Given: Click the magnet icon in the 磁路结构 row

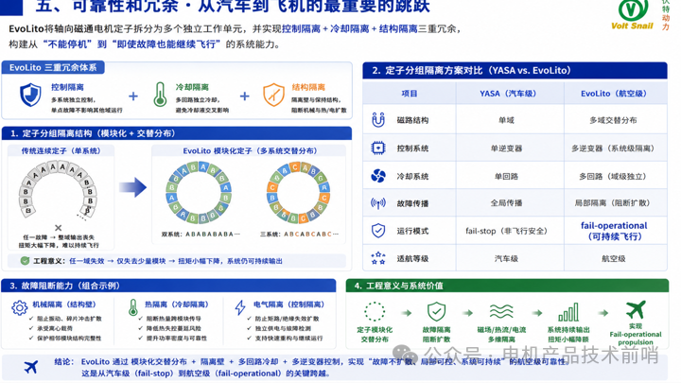Looking at the screenshot, I should pos(378,120).
